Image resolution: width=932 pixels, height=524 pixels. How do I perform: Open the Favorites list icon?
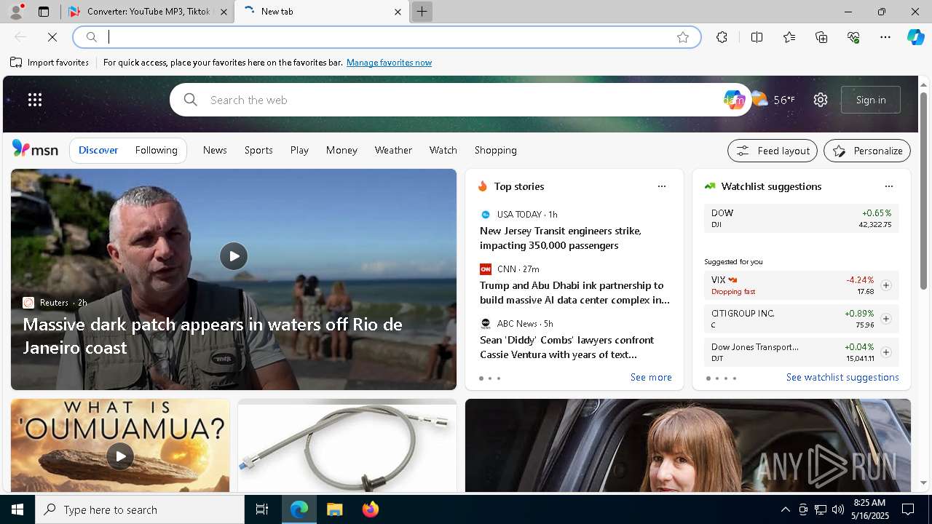click(x=789, y=37)
